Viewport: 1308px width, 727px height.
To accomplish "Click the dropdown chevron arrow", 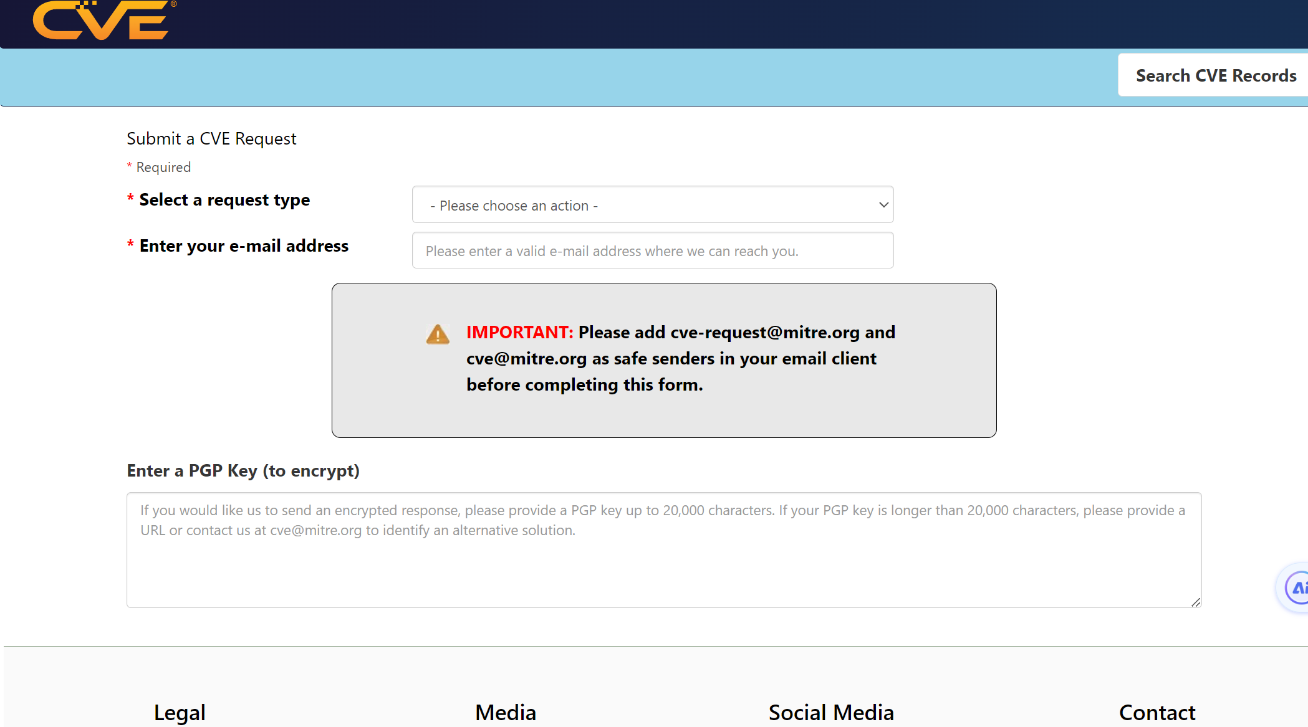I will pyautogui.click(x=883, y=205).
